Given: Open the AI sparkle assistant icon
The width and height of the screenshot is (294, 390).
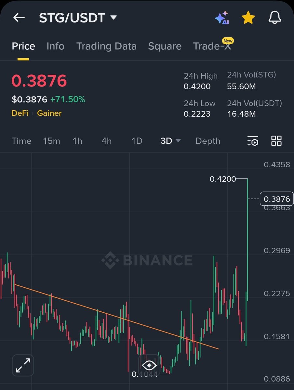Looking at the screenshot, I should pos(222,18).
